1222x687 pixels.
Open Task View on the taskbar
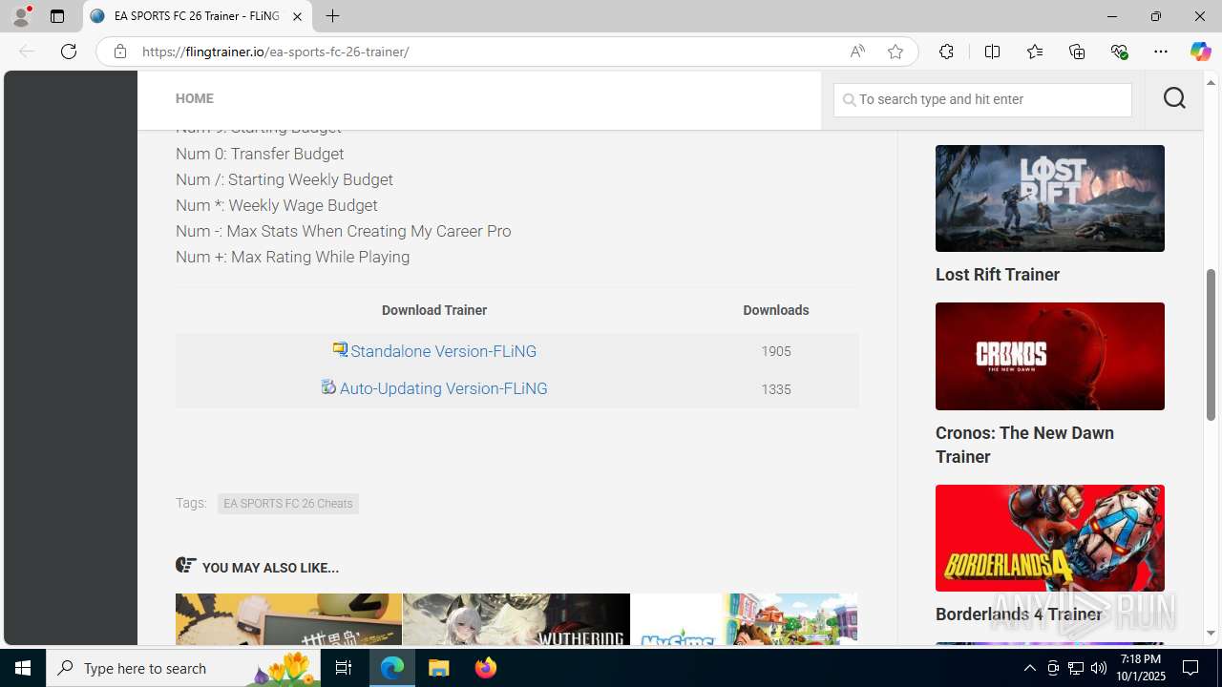(x=344, y=668)
